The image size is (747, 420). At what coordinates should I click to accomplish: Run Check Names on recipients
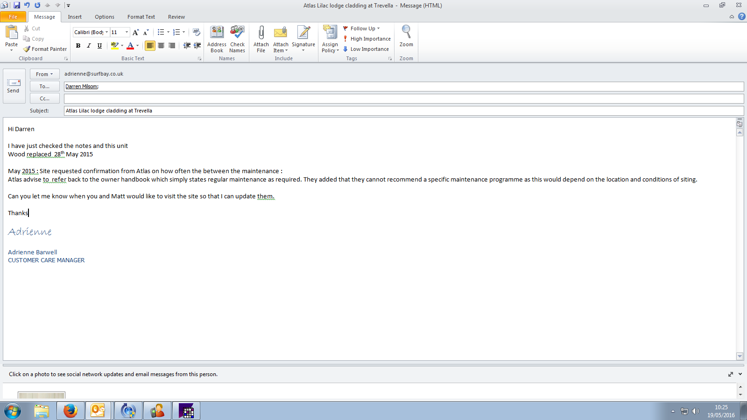pyautogui.click(x=237, y=39)
